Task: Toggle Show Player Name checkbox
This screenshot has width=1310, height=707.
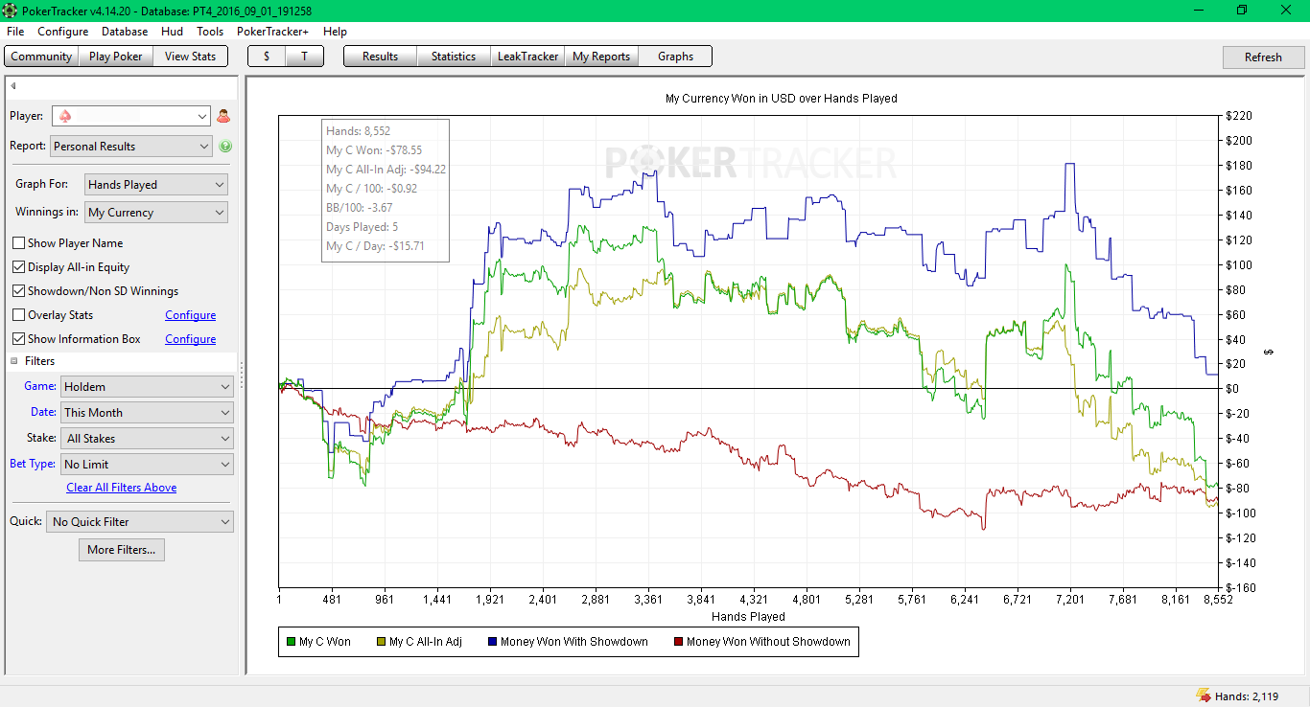Action: (x=18, y=243)
